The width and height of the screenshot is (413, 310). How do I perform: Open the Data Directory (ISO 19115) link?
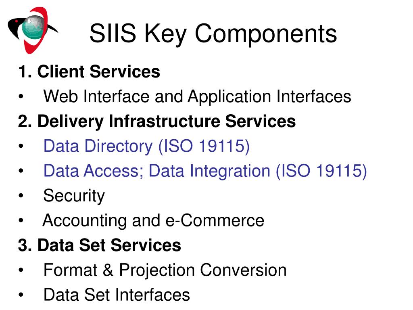tap(146, 146)
